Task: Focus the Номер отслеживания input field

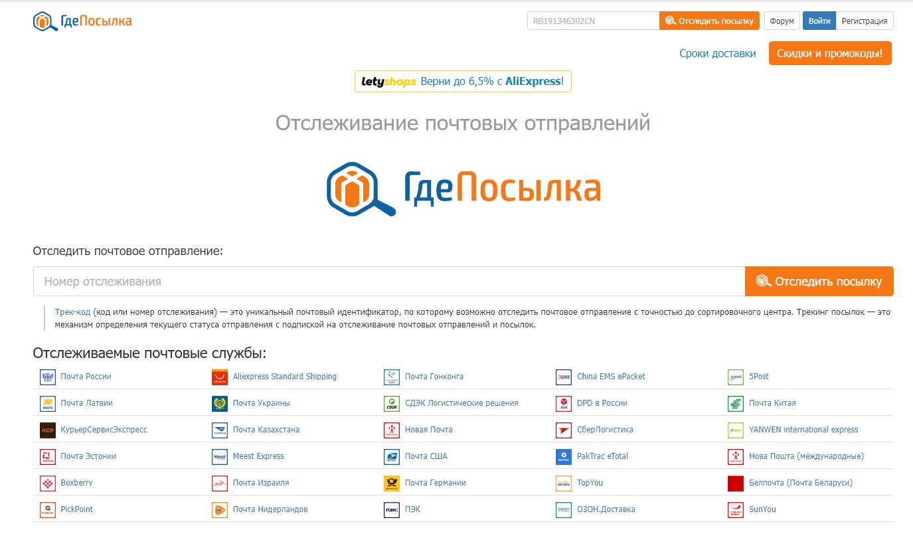Action: 389,282
